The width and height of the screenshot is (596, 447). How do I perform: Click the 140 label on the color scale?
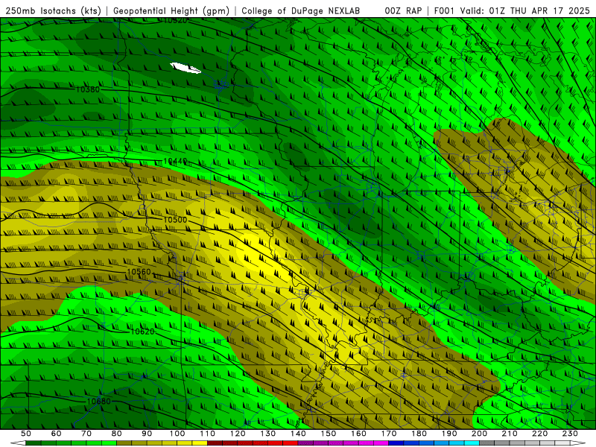(x=298, y=434)
